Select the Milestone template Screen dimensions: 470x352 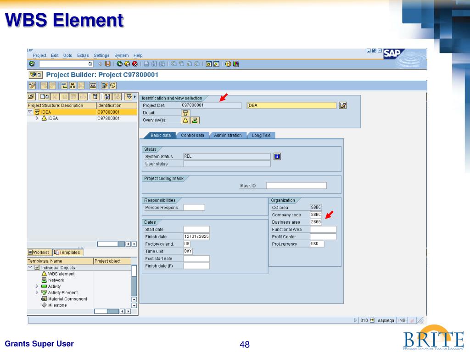point(57,305)
